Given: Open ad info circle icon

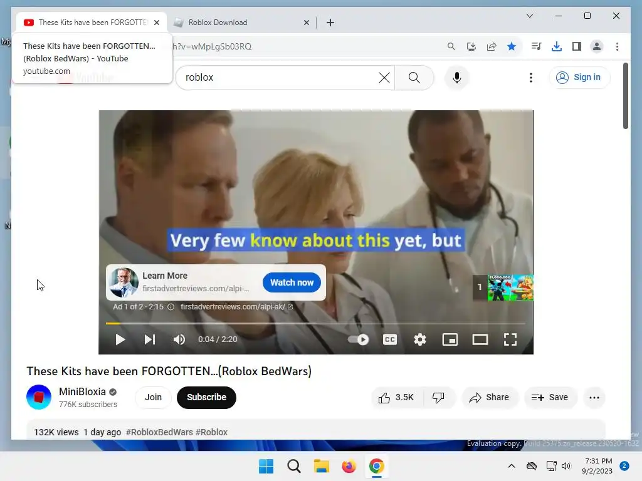Looking at the screenshot, I should click(171, 307).
